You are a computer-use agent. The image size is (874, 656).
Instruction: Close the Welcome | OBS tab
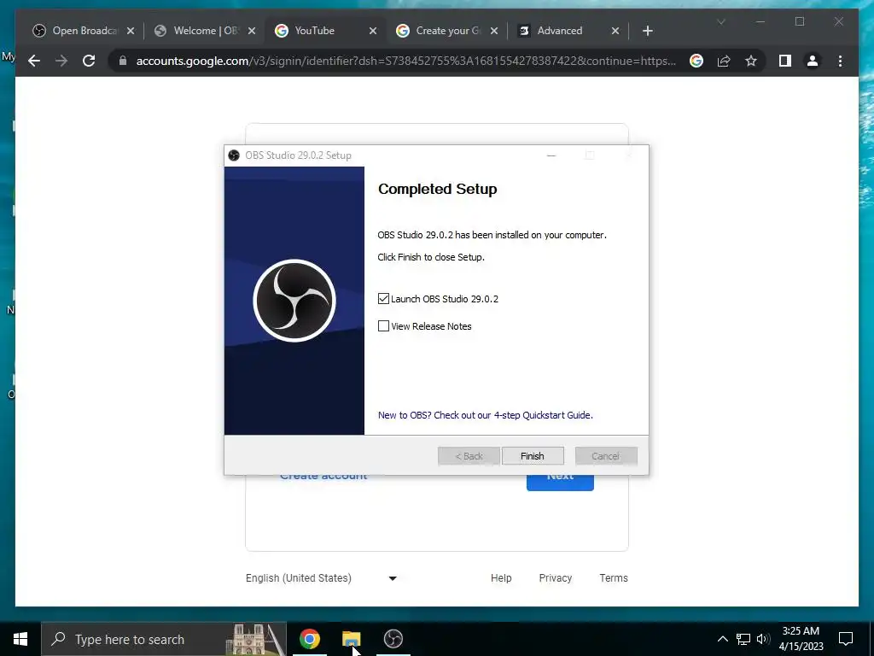pos(252,31)
